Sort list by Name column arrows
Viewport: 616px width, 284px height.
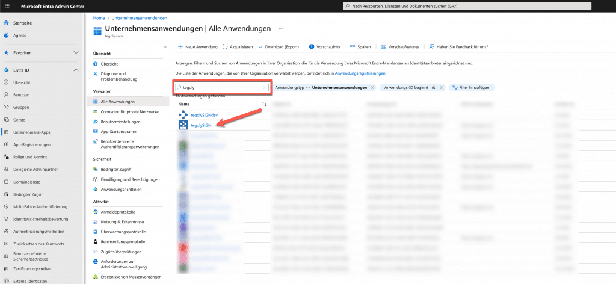(x=263, y=104)
